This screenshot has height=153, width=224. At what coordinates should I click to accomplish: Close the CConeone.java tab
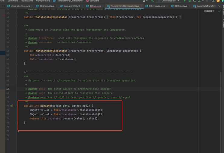(57, 6)
